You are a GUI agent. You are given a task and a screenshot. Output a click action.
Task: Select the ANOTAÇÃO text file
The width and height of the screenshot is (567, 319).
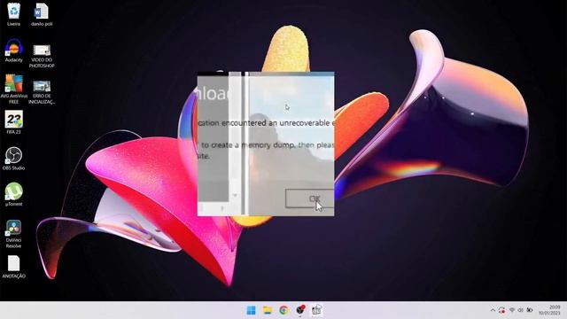tap(14, 267)
